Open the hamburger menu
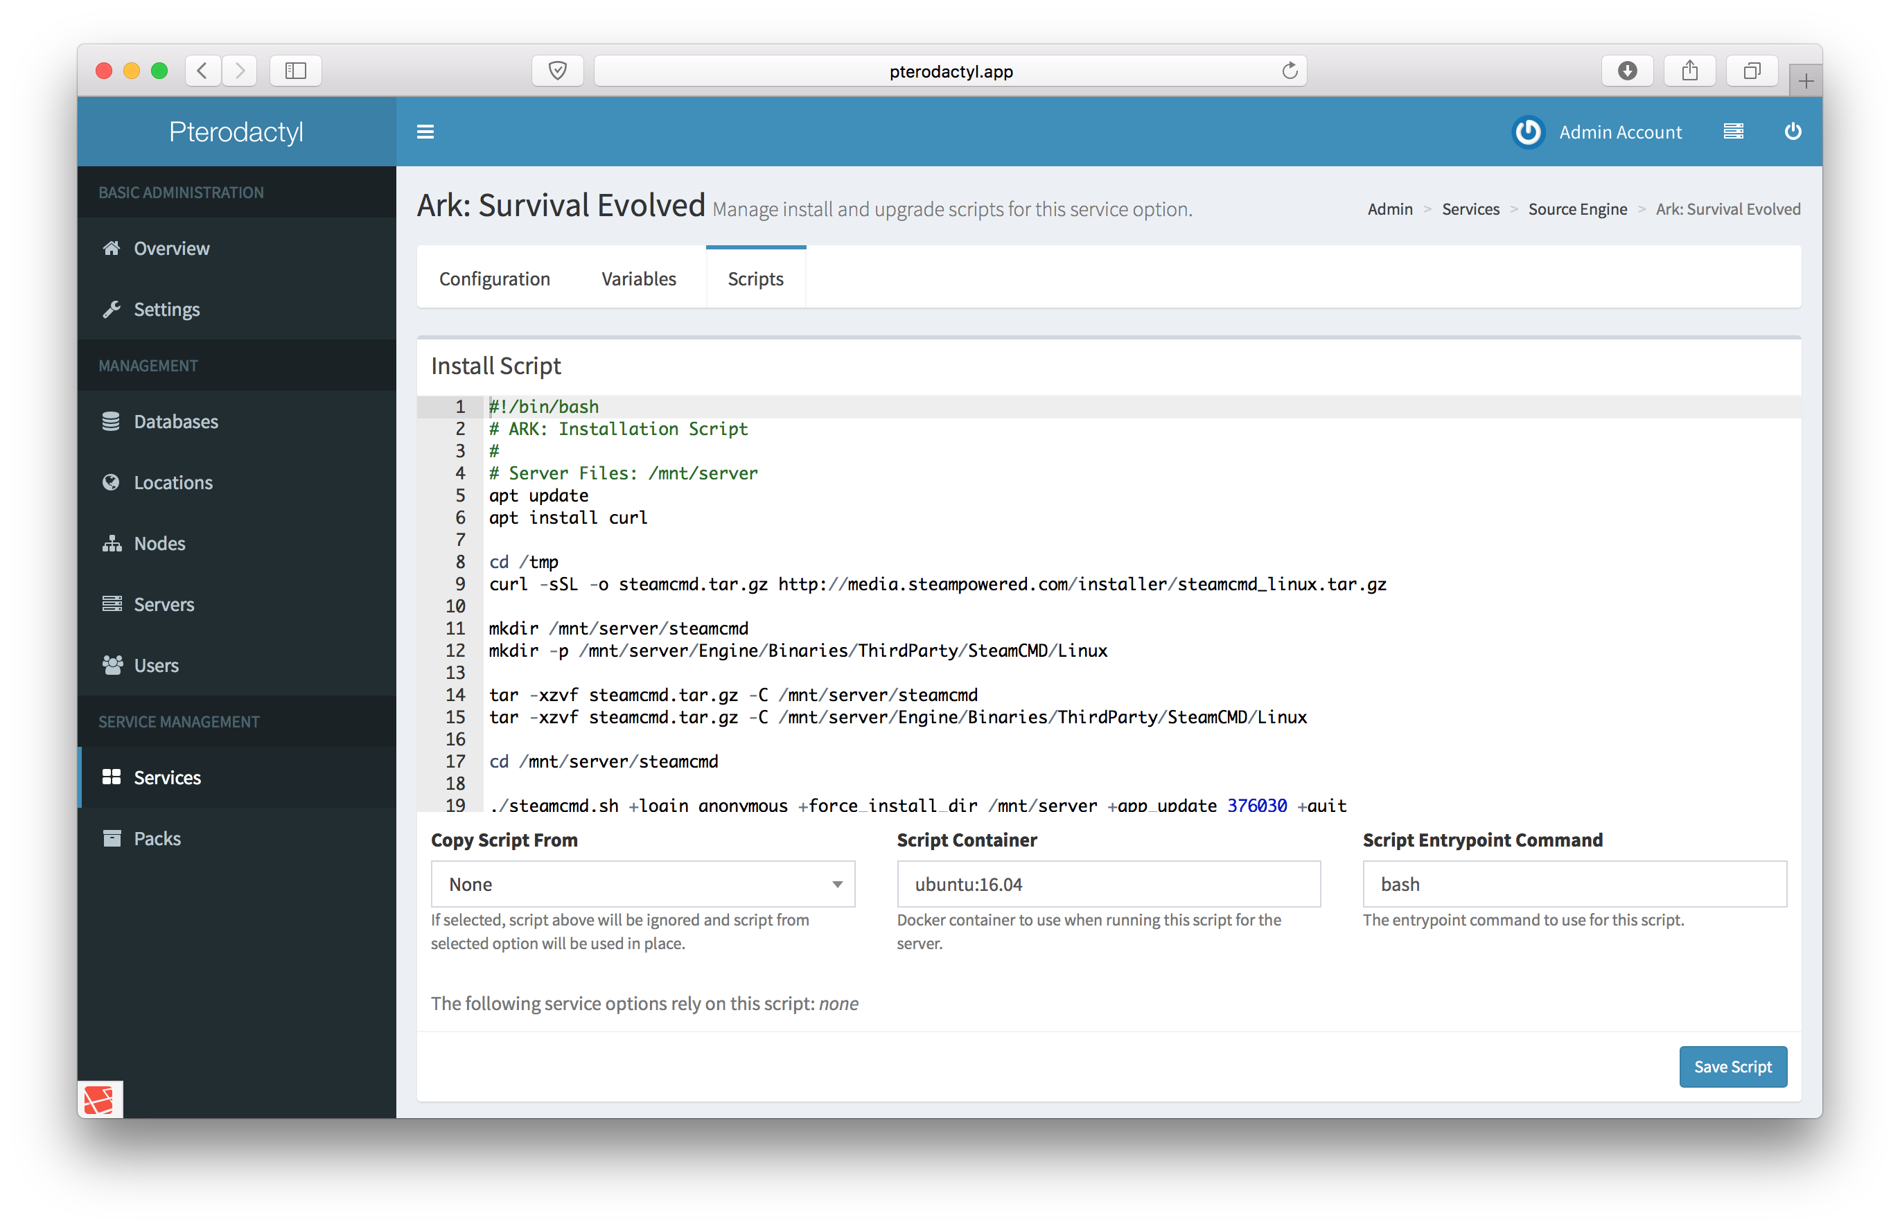The height and width of the screenshot is (1229, 1900). point(425,132)
